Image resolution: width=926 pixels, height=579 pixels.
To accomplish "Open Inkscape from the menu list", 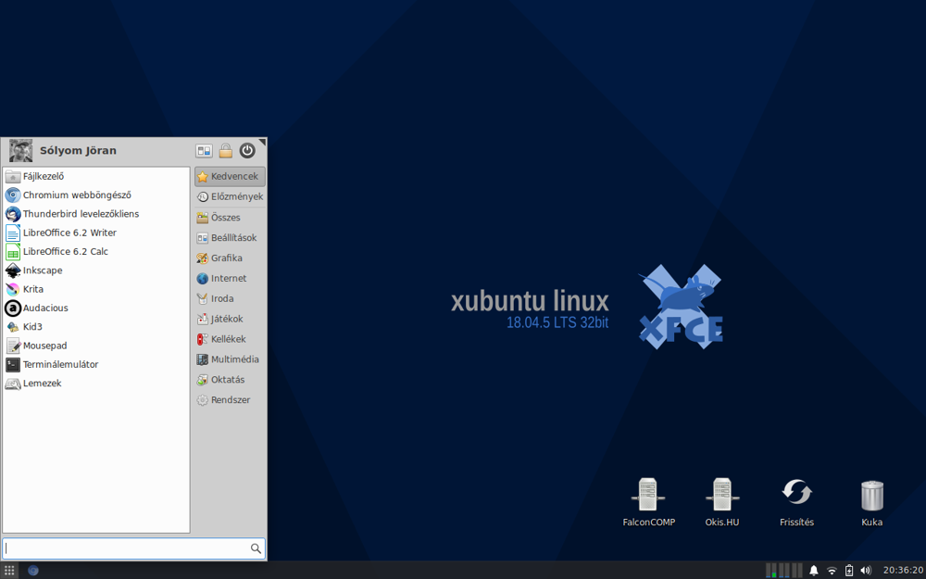I will coord(43,271).
